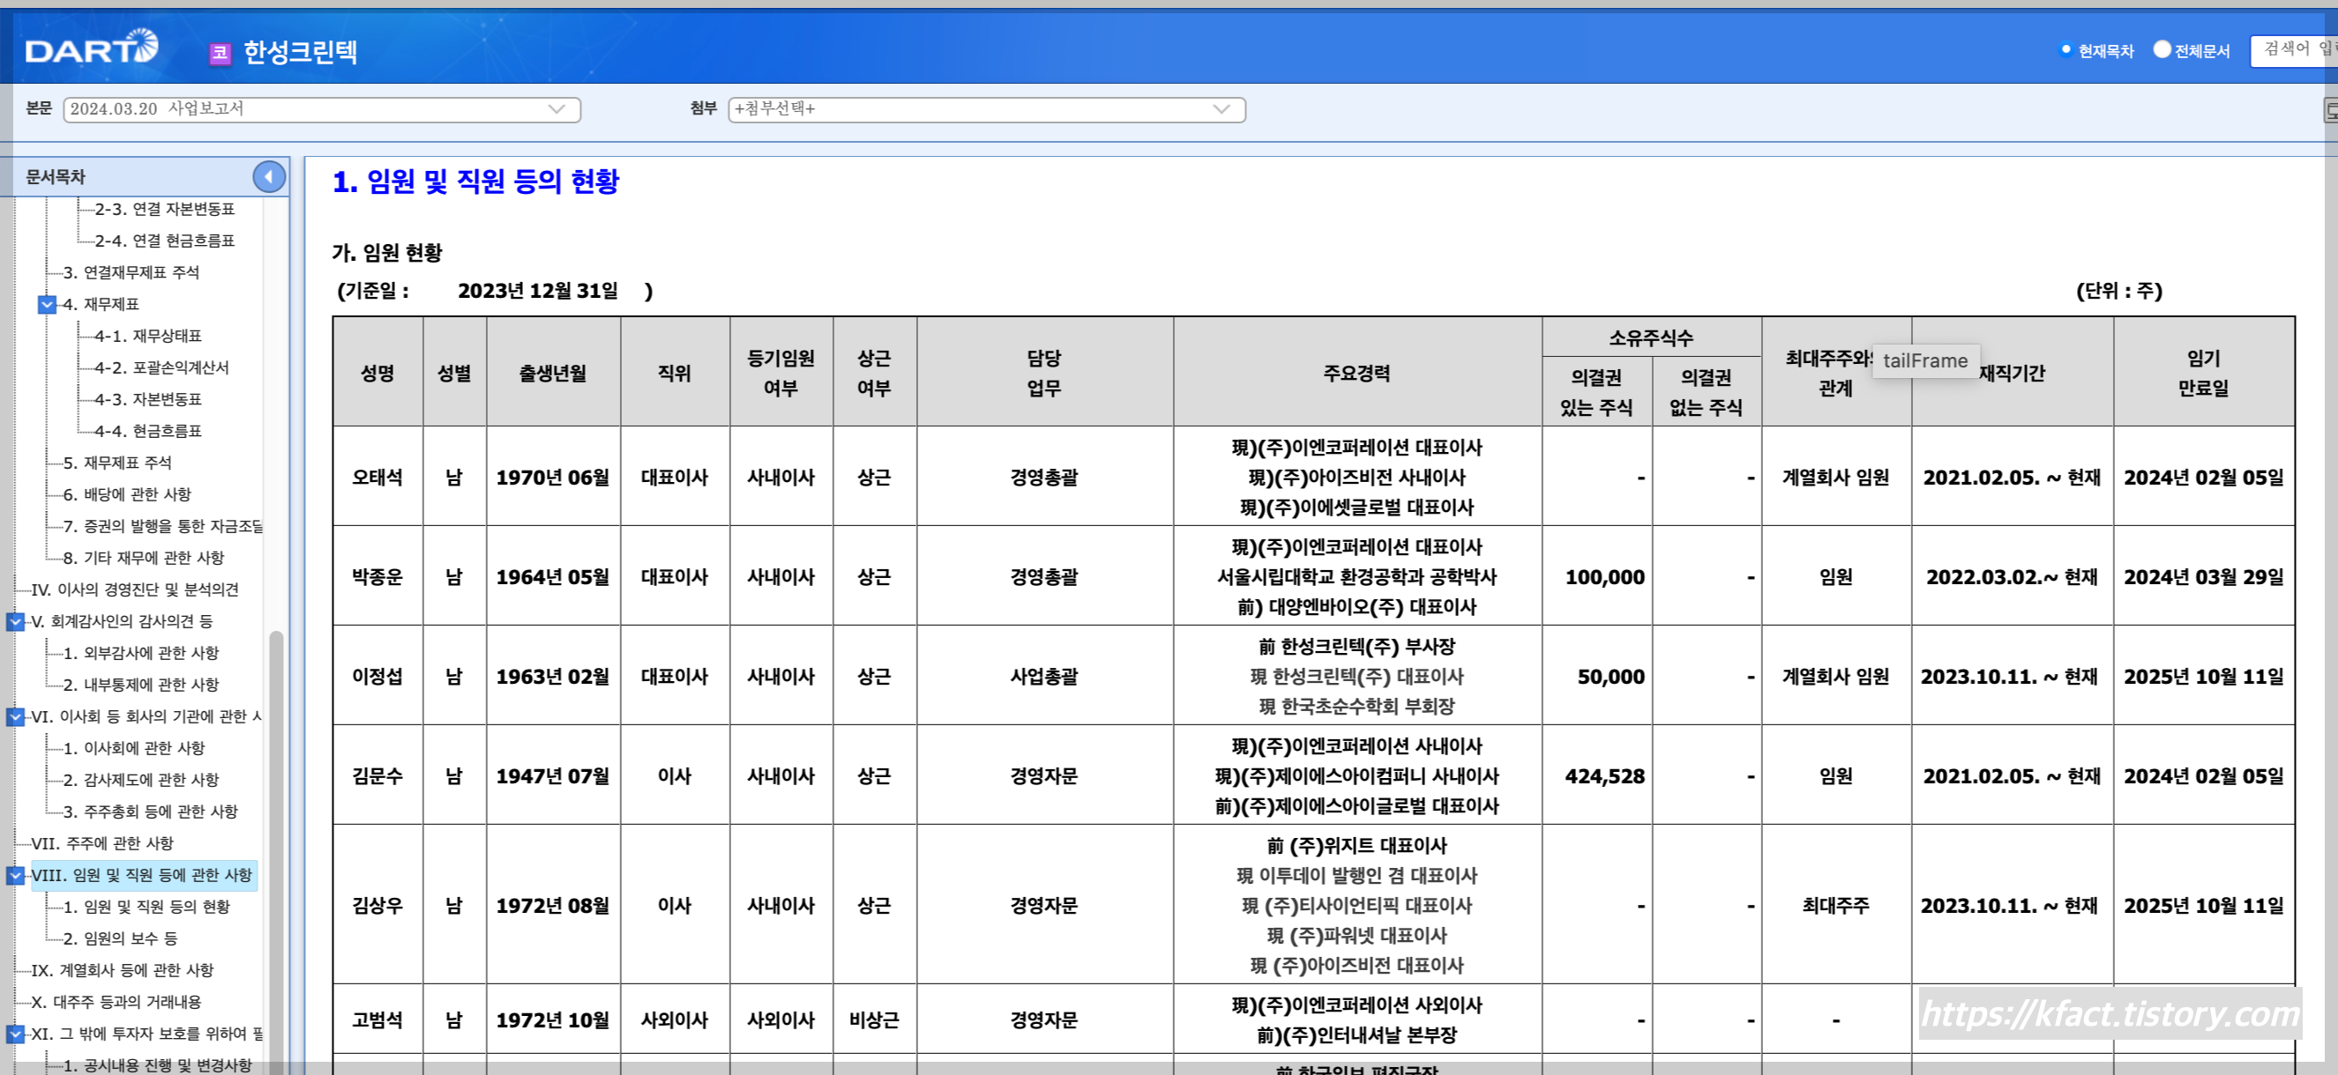This screenshot has width=2338, height=1075.
Task: Select the 현재목차 radio button
Action: tap(2066, 50)
